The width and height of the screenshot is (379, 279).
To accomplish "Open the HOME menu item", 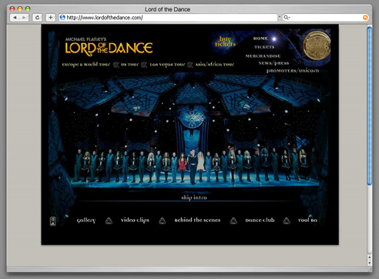I will click(x=260, y=39).
